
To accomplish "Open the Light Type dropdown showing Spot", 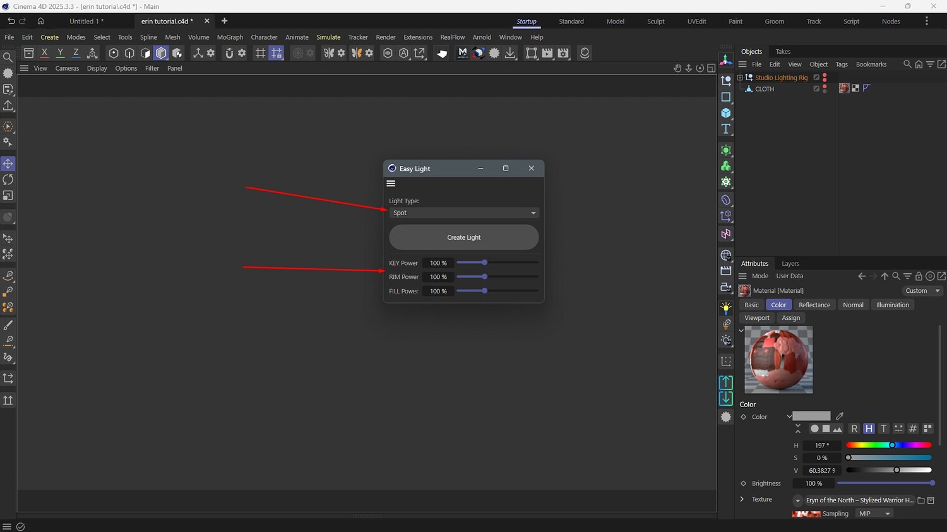I will click(x=464, y=213).
